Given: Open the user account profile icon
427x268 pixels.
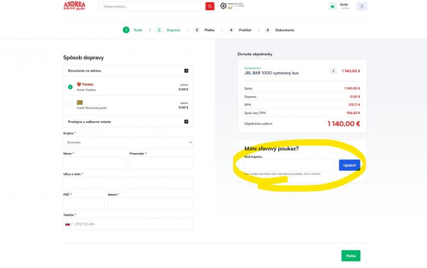Looking at the screenshot, I should 362,6.
